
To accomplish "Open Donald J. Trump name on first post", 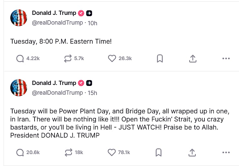I will [54, 13].
